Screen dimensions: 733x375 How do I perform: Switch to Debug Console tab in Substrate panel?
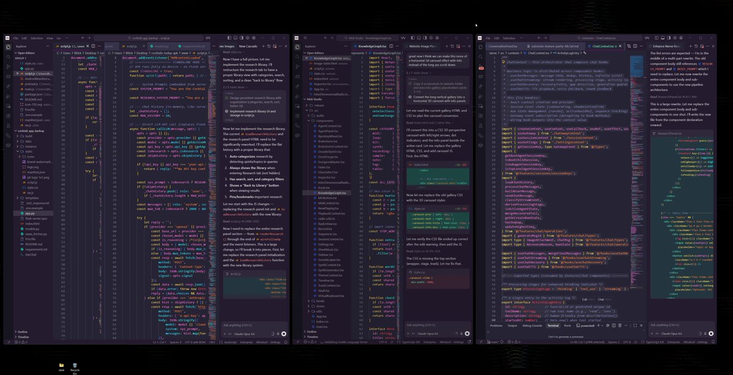[532, 326]
